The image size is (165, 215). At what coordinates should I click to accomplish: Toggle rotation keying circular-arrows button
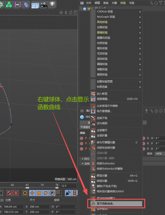pyautogui.click(x=45, y=193)
